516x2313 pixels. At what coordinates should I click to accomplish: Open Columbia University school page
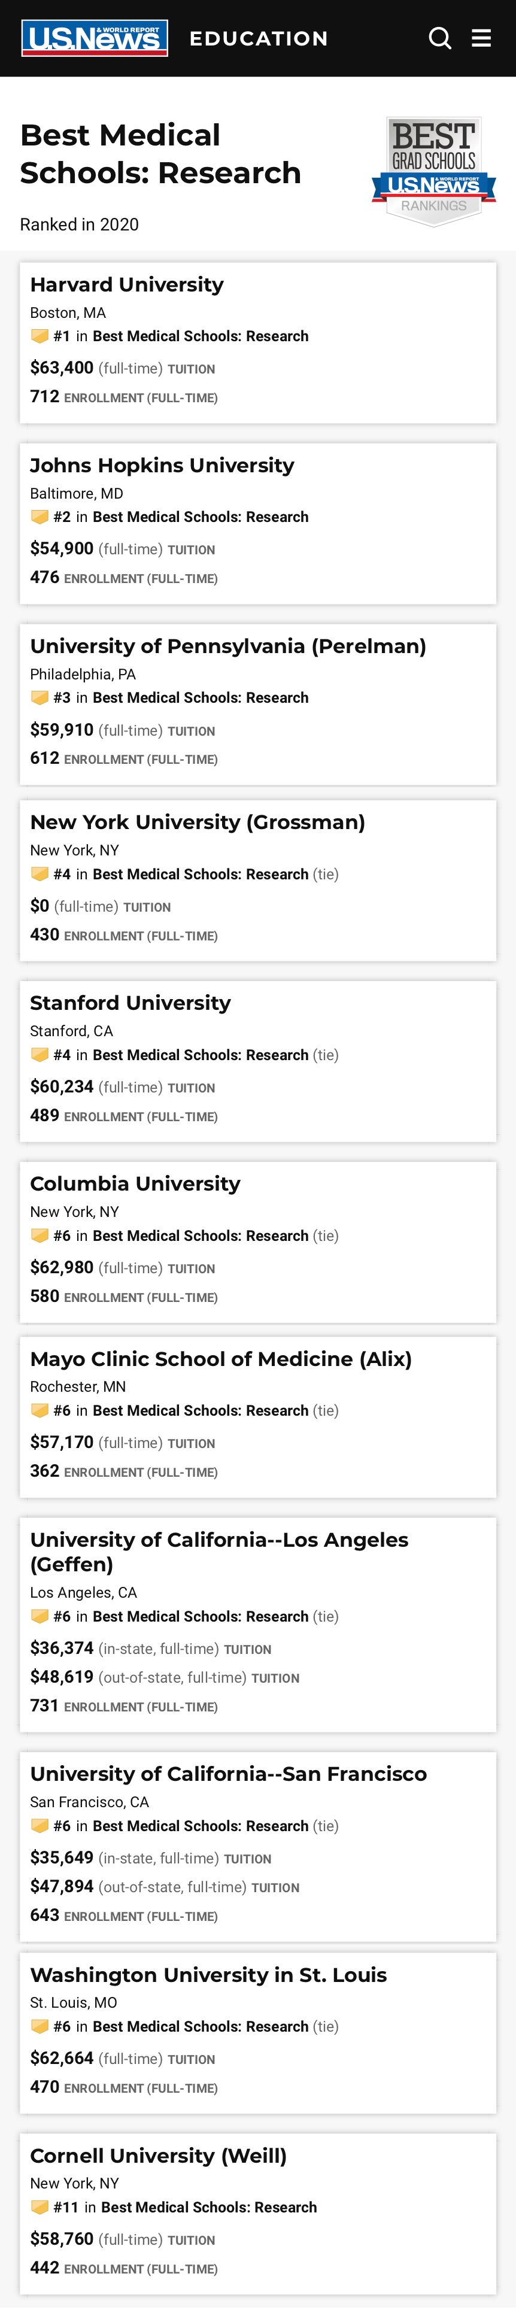tap(135, 1183)
